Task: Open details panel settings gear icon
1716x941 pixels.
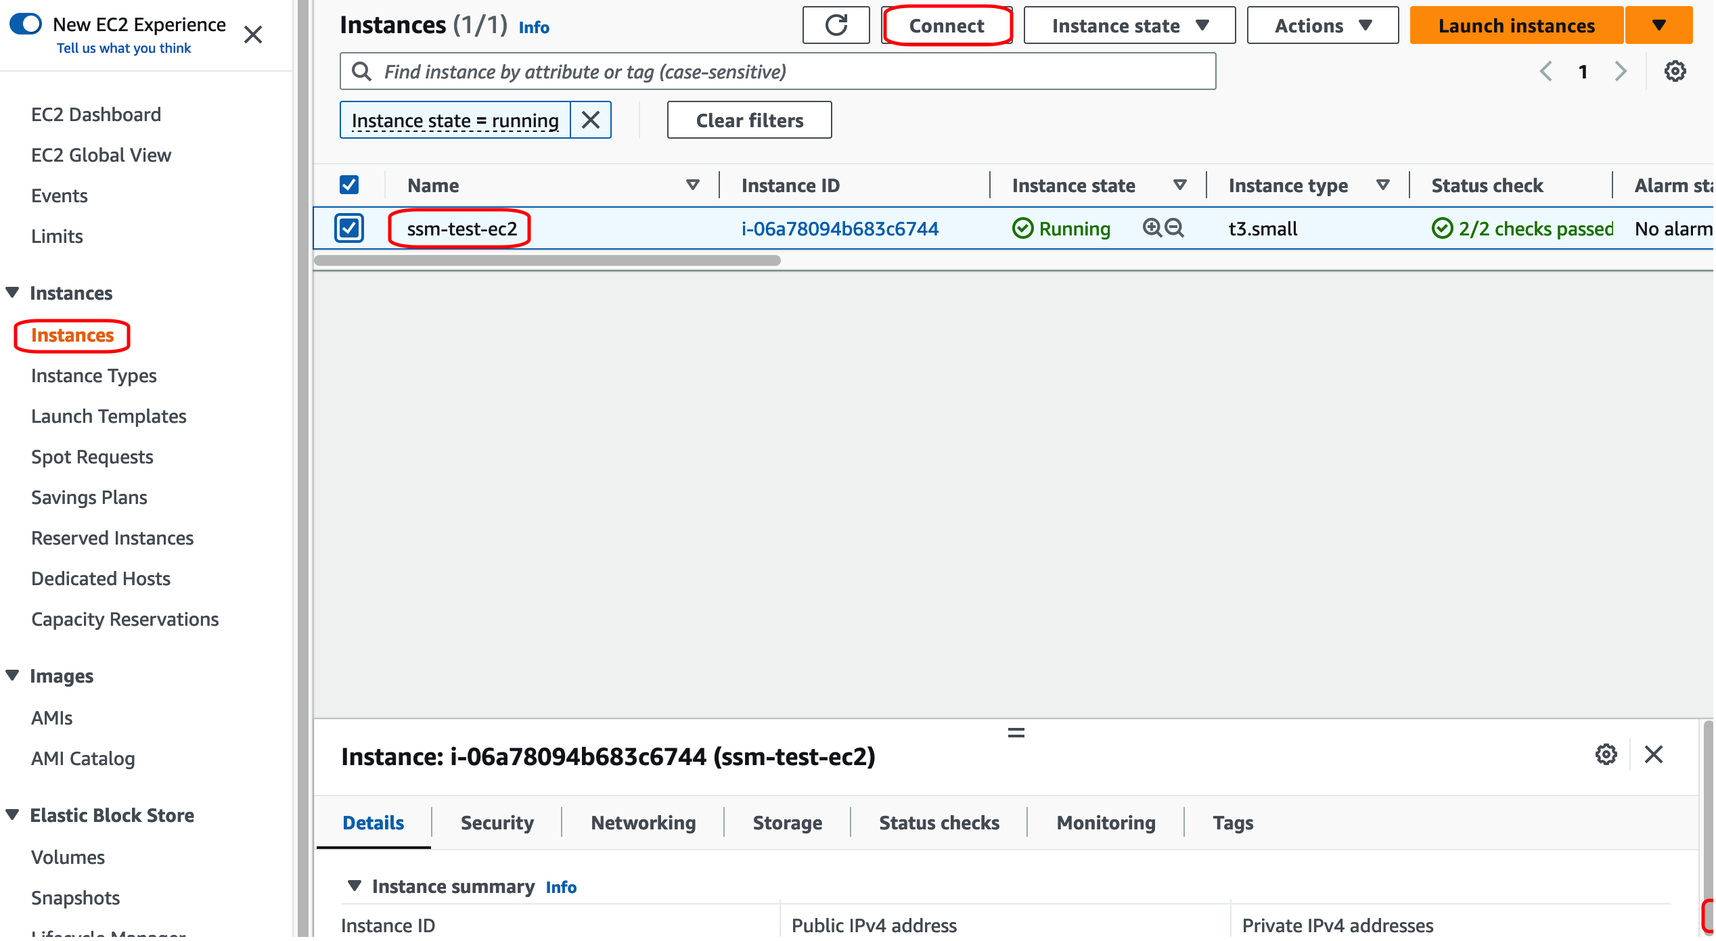Action: point(1605,754)
